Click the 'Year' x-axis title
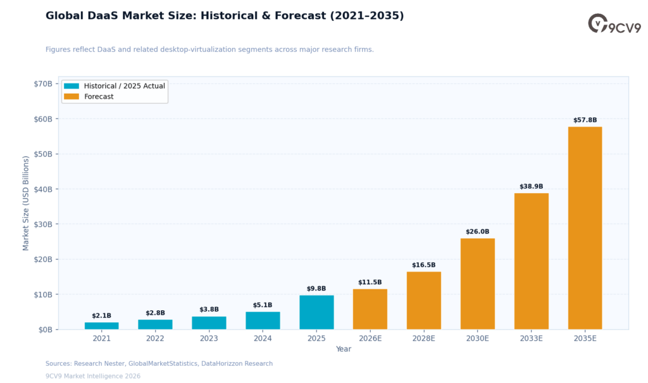This screenshot has height=383, width=648. click(x=344, y=349)
